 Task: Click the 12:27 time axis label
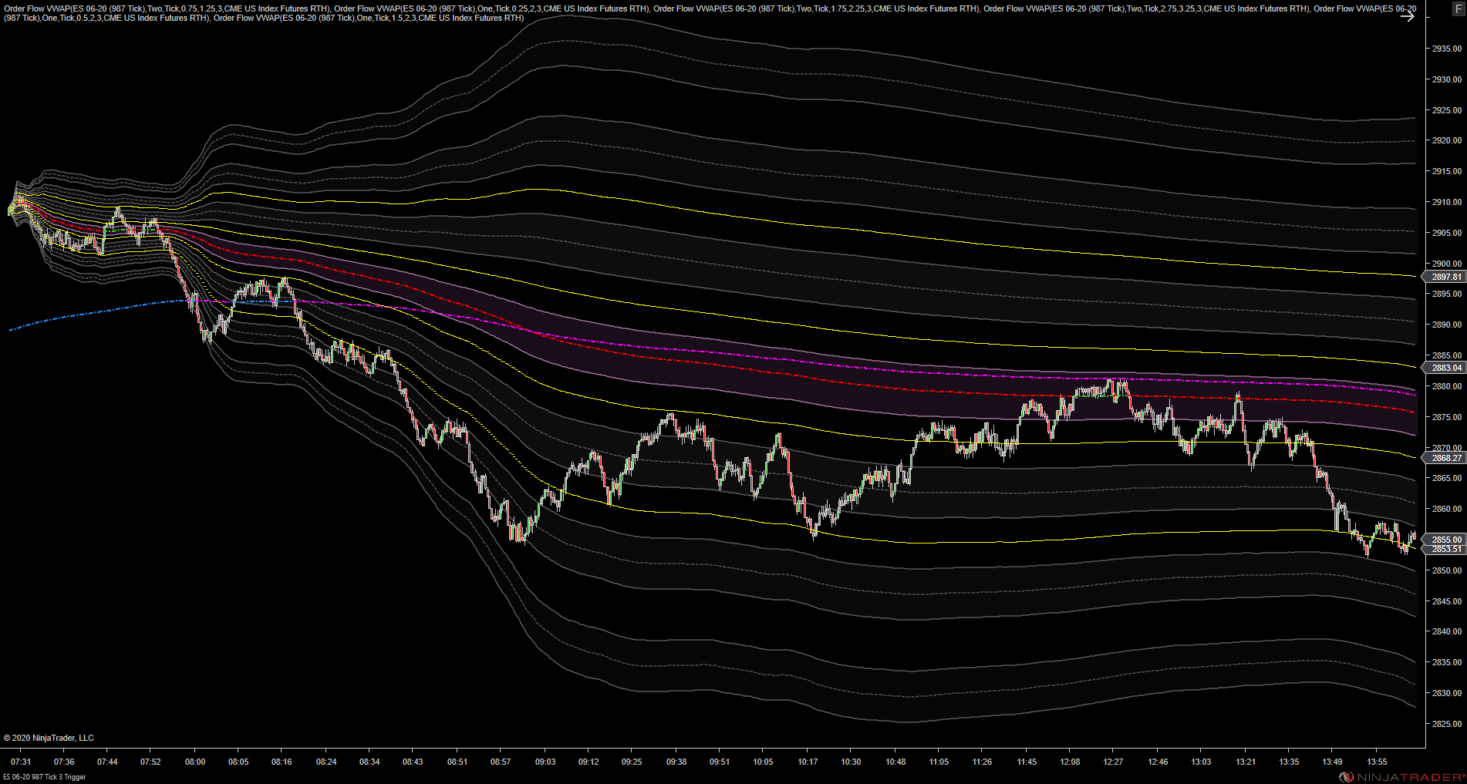1113,762
